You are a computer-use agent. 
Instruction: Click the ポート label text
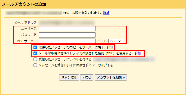click(x=102, y=41)
